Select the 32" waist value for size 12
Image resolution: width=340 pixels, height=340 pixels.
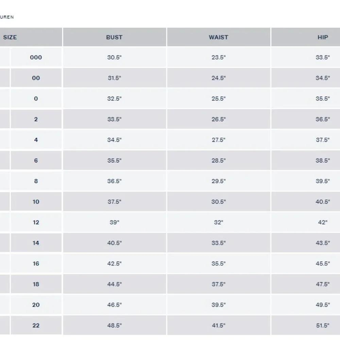218,222
